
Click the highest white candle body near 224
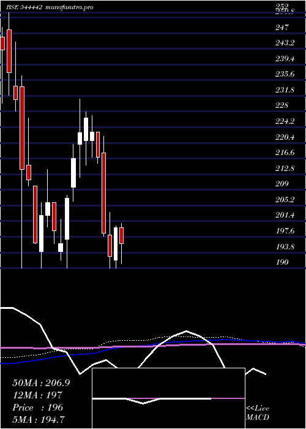(86, 129)
